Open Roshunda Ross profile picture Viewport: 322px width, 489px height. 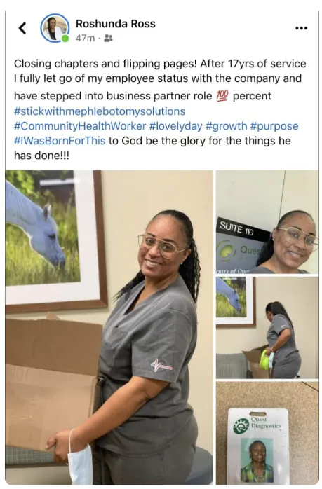click(x=55, y=28)
